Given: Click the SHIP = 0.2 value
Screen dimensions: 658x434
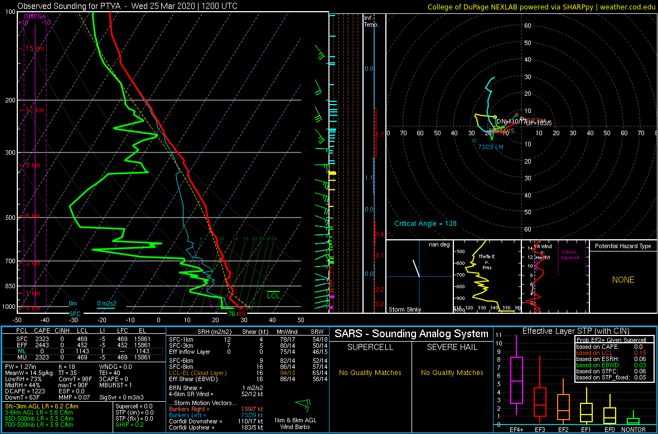Looking at the screenshot, I should [x=131, y=425].
